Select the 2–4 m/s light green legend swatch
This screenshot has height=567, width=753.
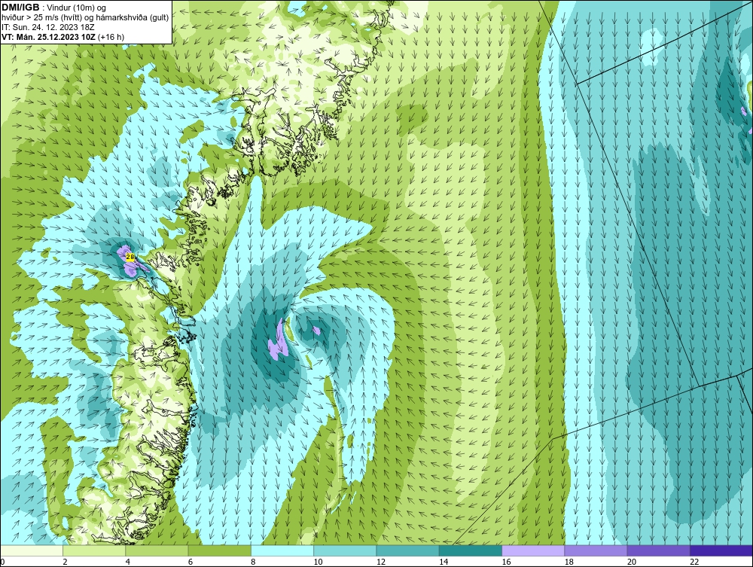(94, 550)
